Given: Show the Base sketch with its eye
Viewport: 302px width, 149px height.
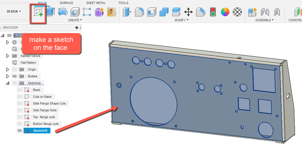Looking at the screenshot, I should pyautogui.click(x=19, y=90).
